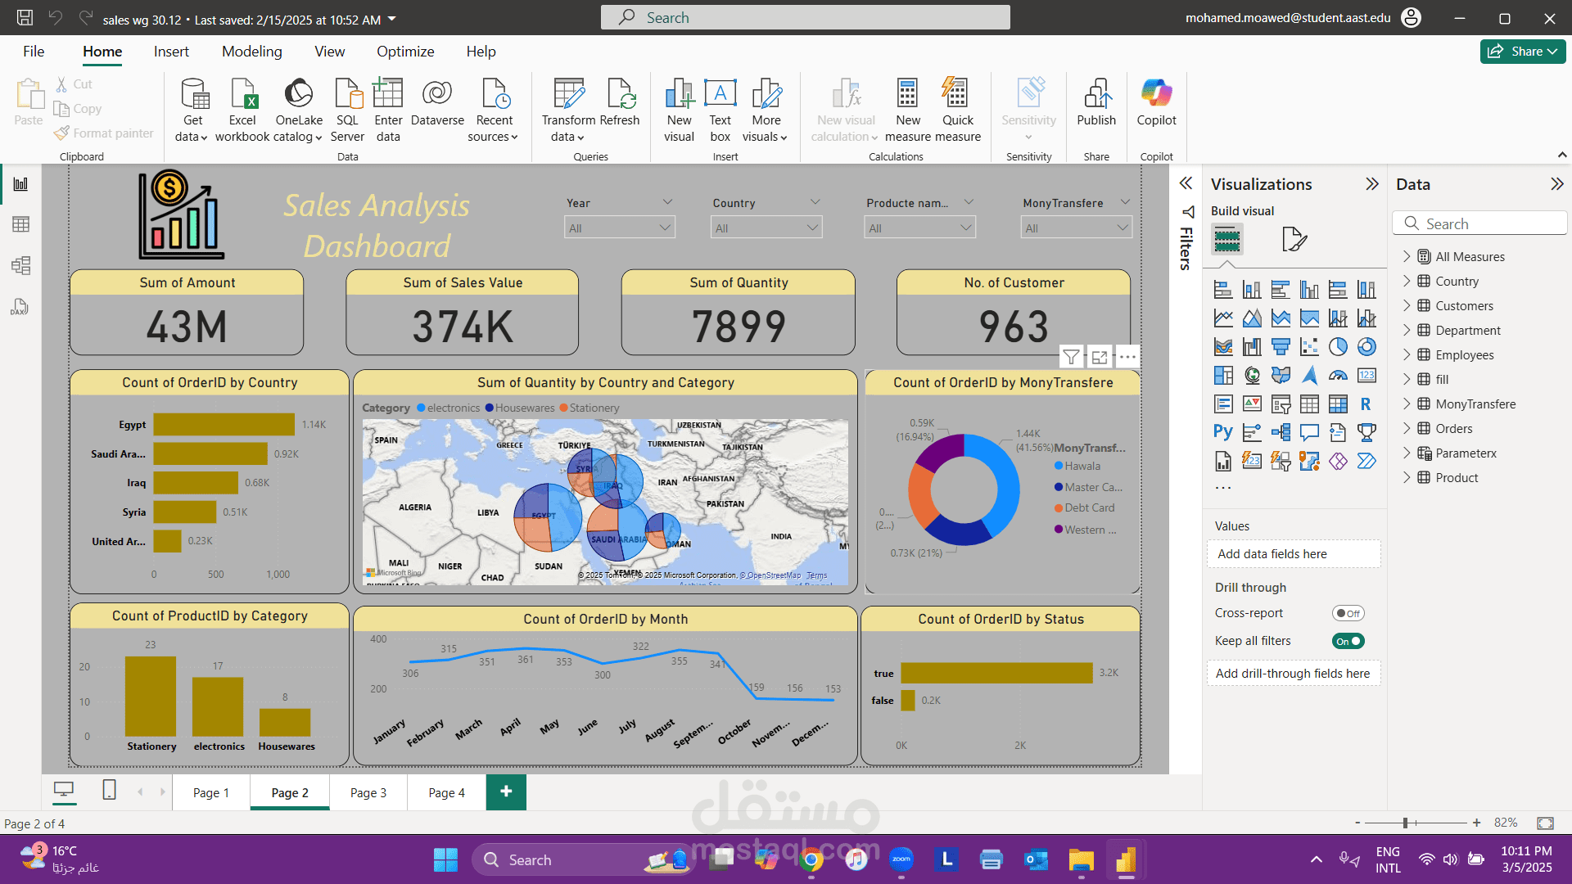Publish the report
This screenshot has width=1572, height=884.
tap(1096, 107)
